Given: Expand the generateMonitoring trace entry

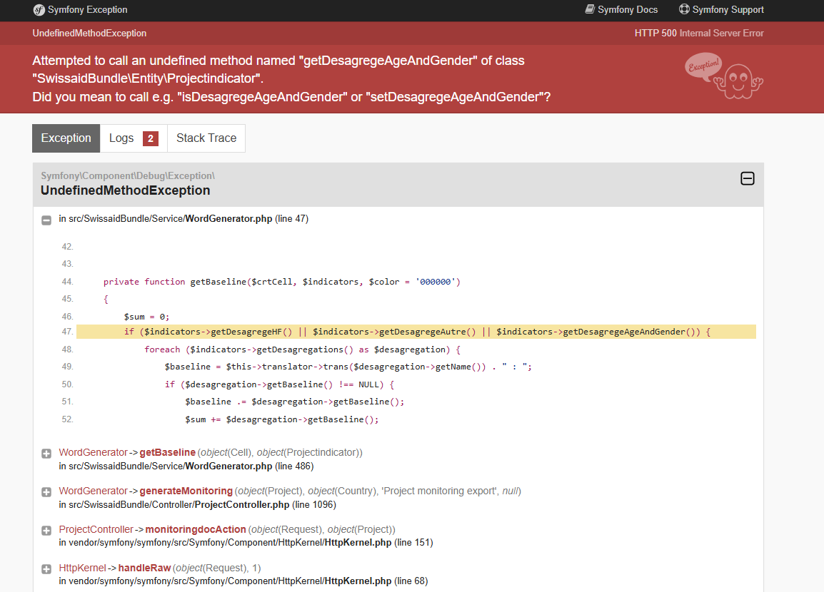Looking at the screenshot, I should 46,491.
